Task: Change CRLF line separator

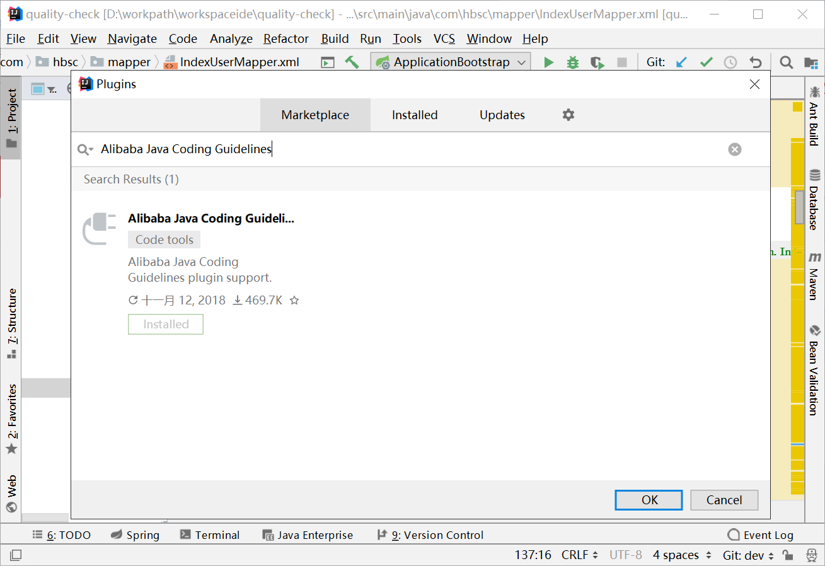Action: tap(579, 555)
